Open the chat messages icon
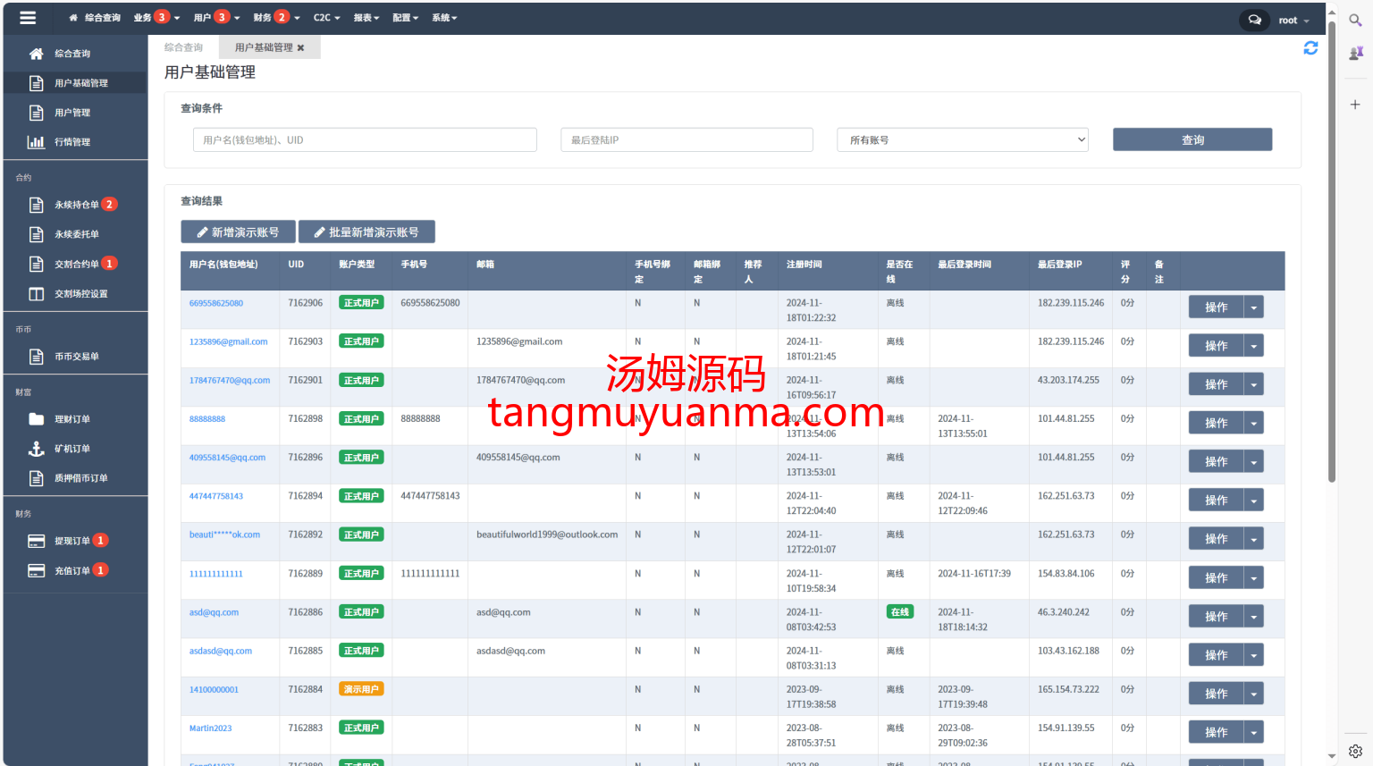This screenshot has width=1373, height=766. (x=1254, y=20)
